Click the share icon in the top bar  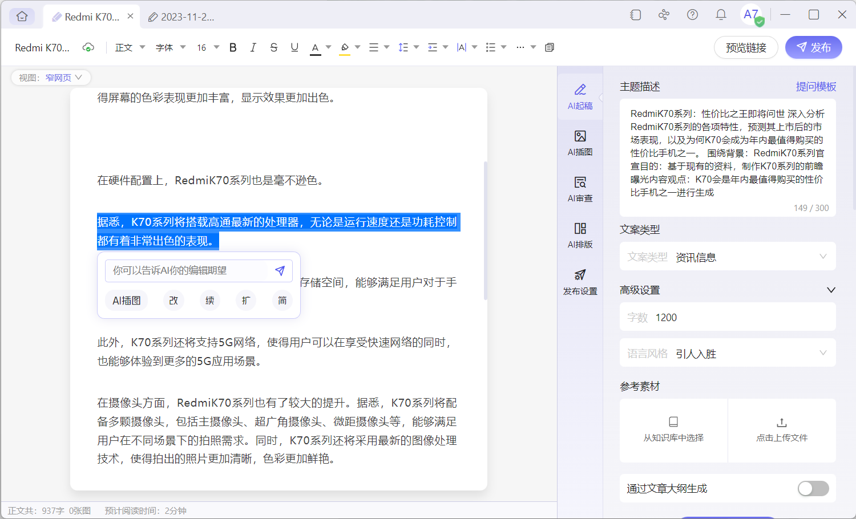pyautogui.click(x=664, y=15)
